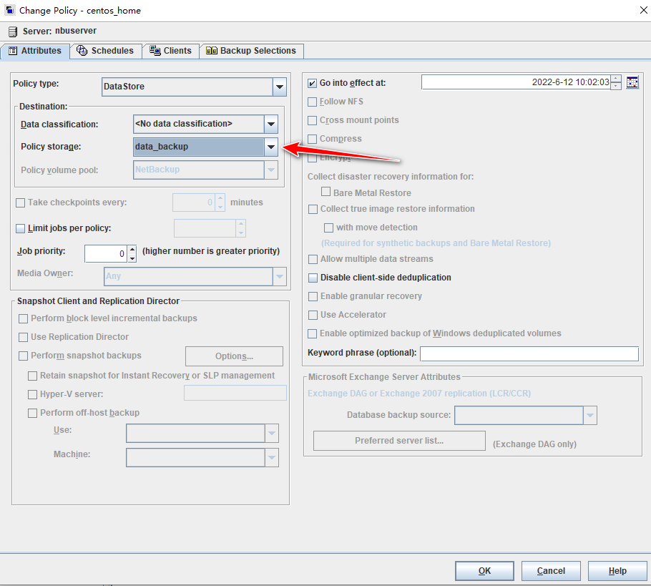Open the Schedules tab
This screenshot has height=586, width=651.
[106, 51]
